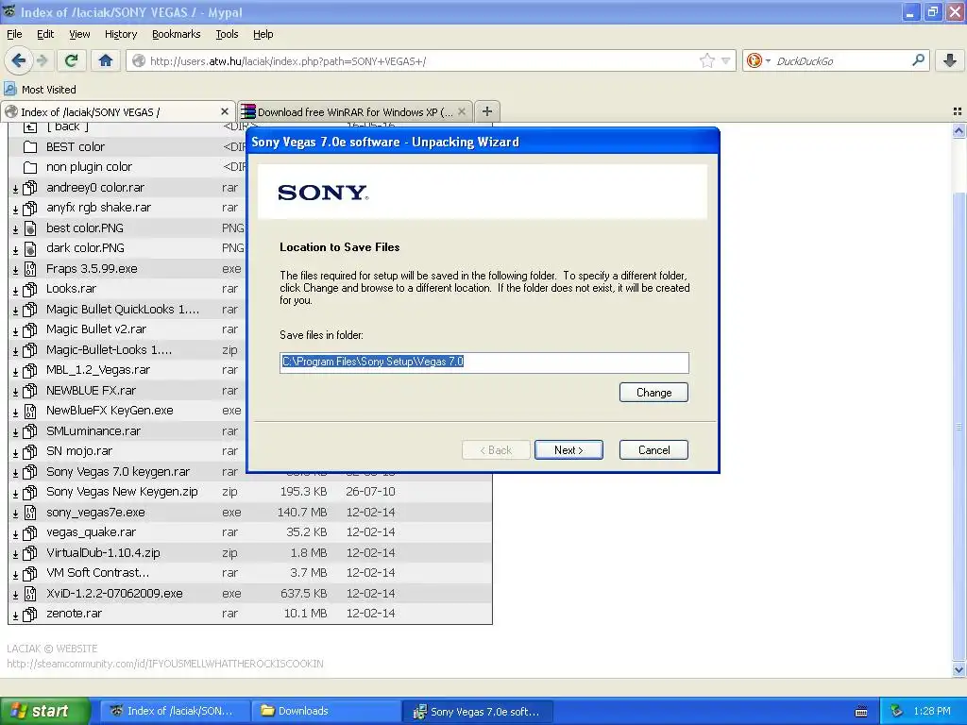Click the page scrollbar up arrow
The height and width of the screenshot is (725, 967).
pyautogui.click(x=959, y=130)
